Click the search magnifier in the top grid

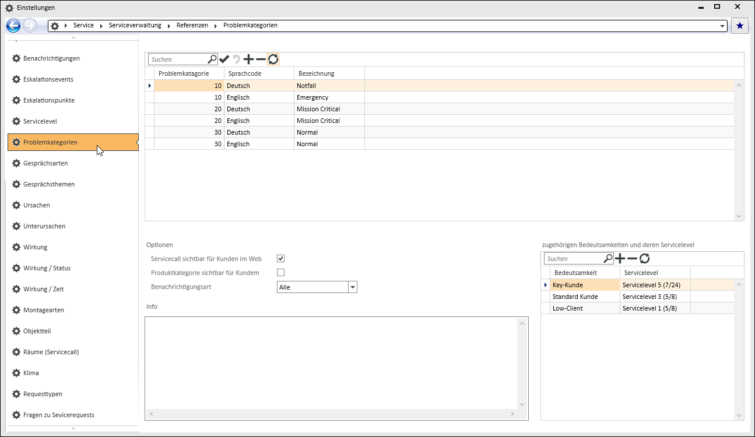point(212,59)
